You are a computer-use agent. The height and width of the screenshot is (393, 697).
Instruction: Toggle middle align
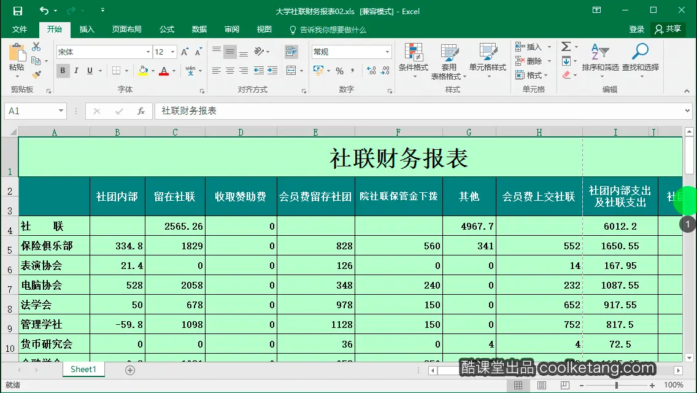(230, 52)
